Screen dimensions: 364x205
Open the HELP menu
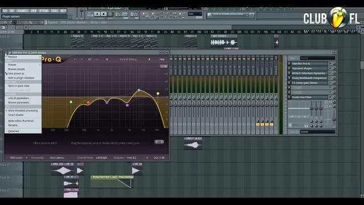point(63,11)
